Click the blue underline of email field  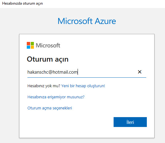pyautogui.click(x=87, y=77)
